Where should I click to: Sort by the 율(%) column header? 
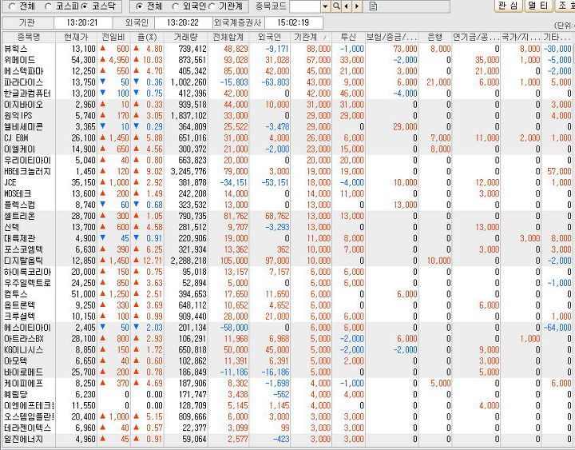(x=147, y=37)
